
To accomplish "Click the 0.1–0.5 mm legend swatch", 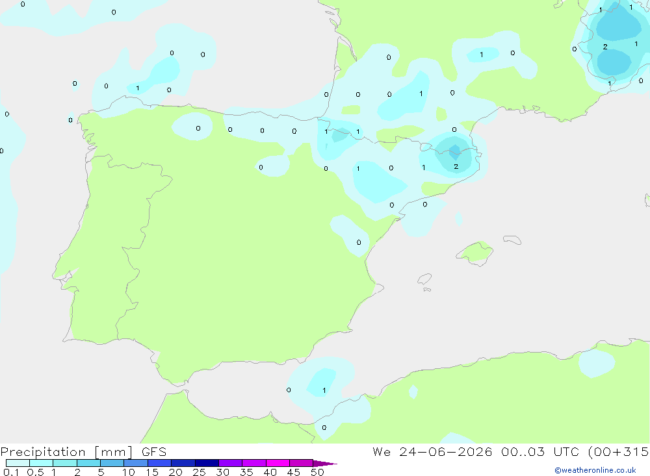I will [18, 463].
